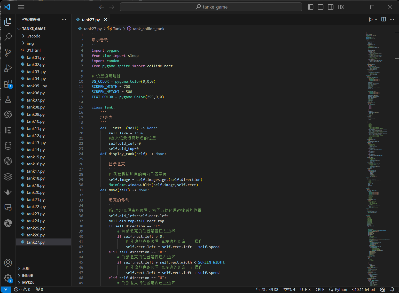Open the Source Control view
The width and height of the screenshot is (399, 293).
8,53
